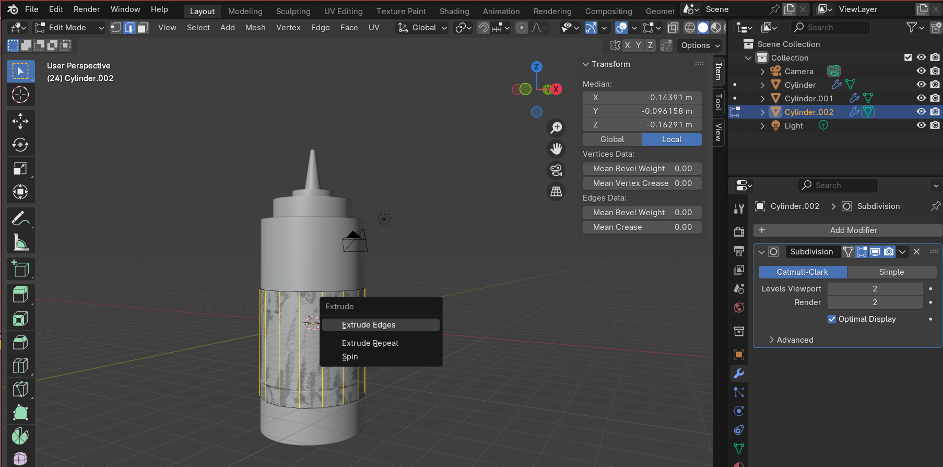The height and width of the screenshot is (467, 943).
Task: Select the Rotate tool
Action: (20, 145)
